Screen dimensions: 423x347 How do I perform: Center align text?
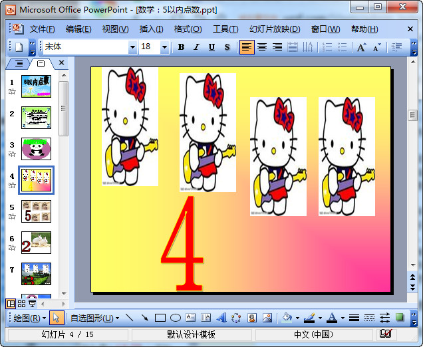[x=262, y=47]
